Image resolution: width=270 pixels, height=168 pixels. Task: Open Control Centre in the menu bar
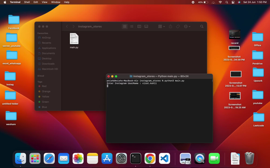(x=233, y=2)
